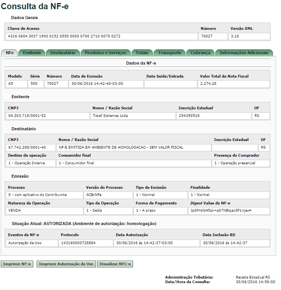Open Visualizar NFC-e
This screenshot has height=290, width=281.
coord(115,264)
